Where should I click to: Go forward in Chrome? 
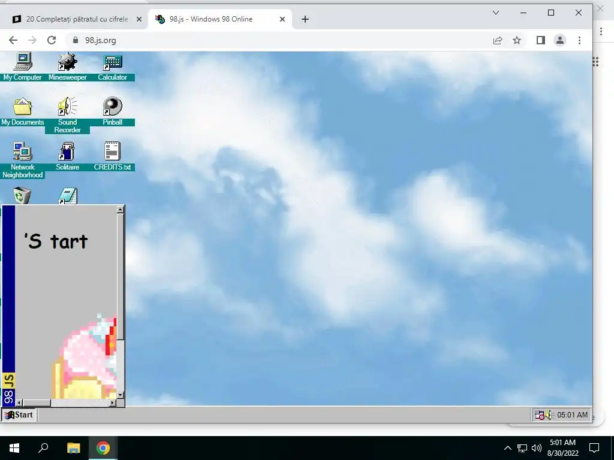[32, 40]
